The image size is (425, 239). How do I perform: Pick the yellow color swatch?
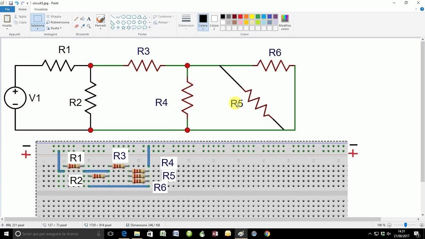pos(252,17)
